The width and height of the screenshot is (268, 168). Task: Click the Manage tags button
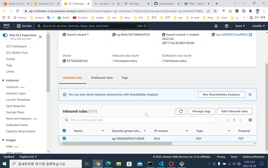(201, 111)
